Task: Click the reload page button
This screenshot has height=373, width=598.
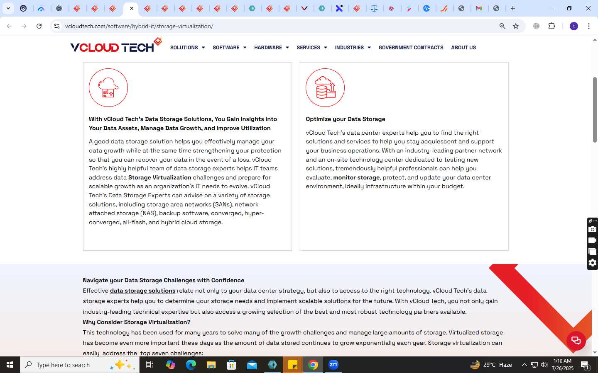Action: pos(39,26)
